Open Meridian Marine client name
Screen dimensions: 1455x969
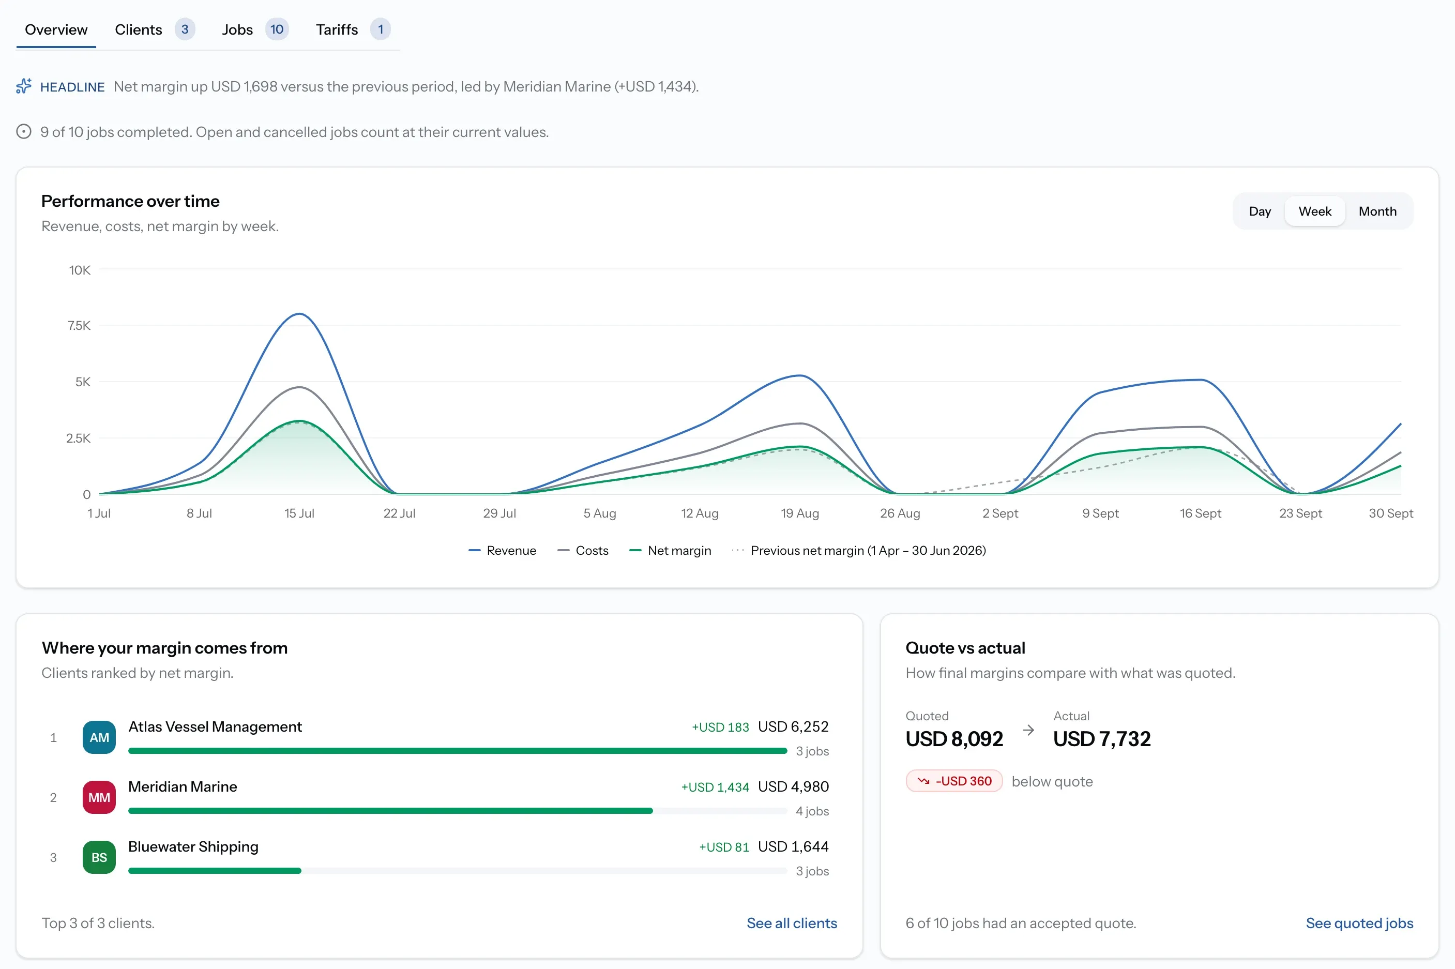(182, 786)
